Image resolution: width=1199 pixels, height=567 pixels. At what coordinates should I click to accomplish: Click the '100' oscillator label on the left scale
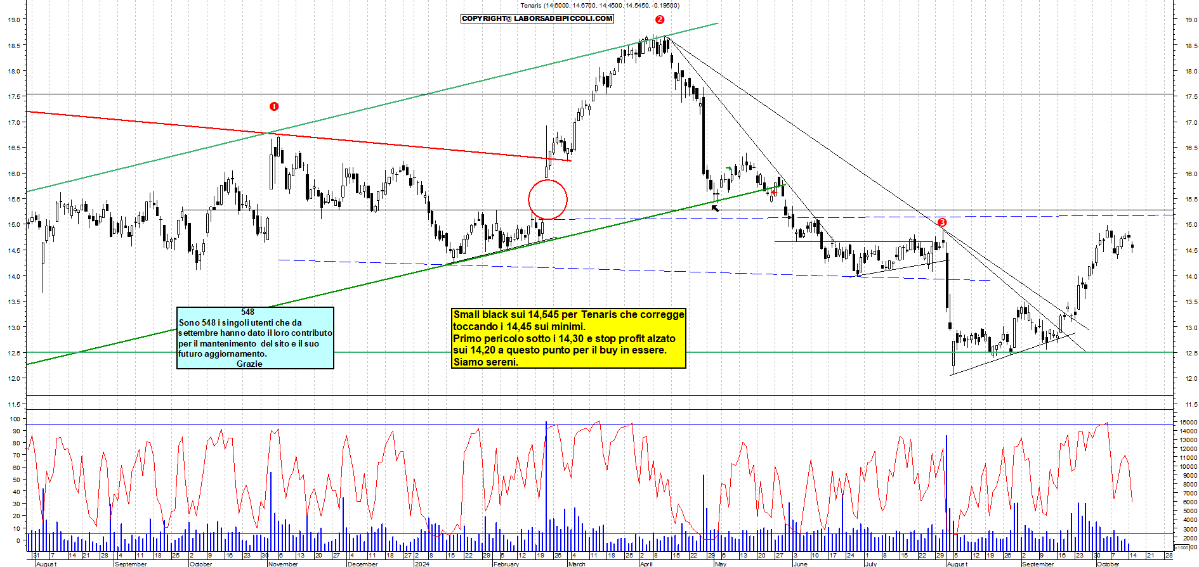point(15,419)
